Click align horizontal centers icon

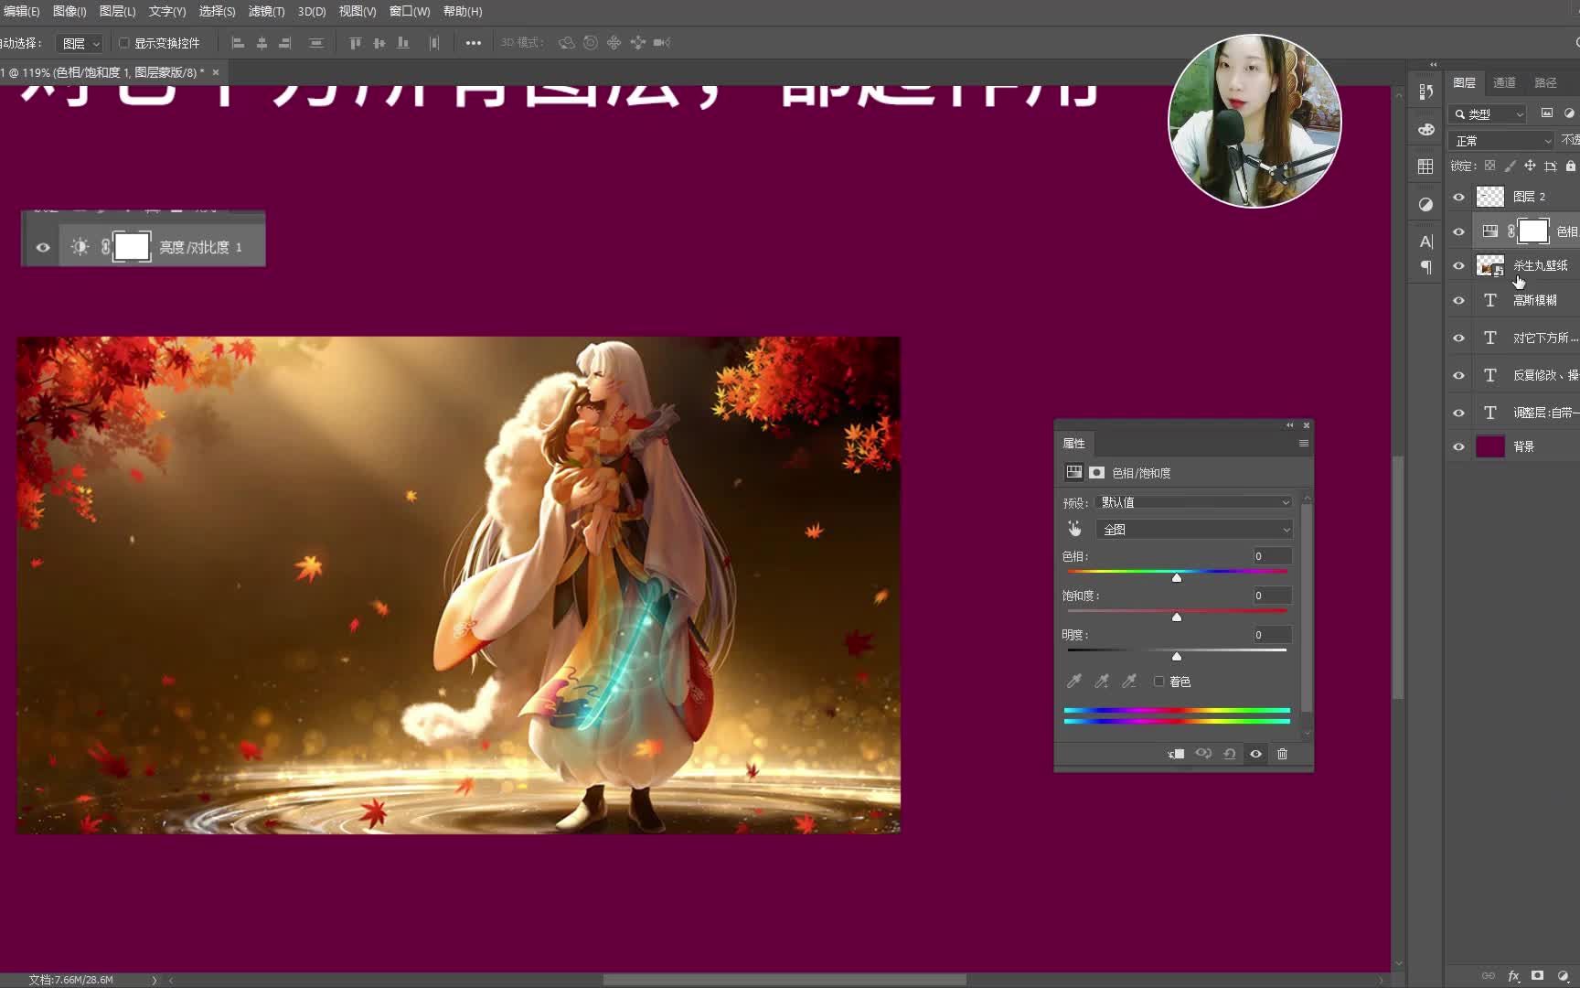point(262,43)
